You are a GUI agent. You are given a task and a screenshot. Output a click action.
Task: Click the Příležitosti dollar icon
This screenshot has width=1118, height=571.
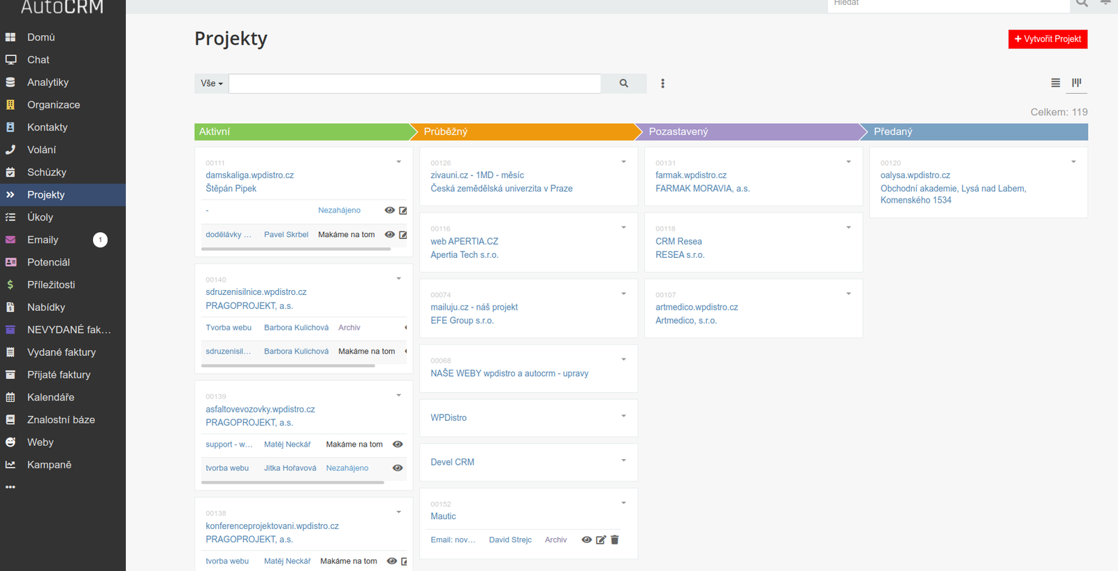pyautogui.click(x=10, y=284)
